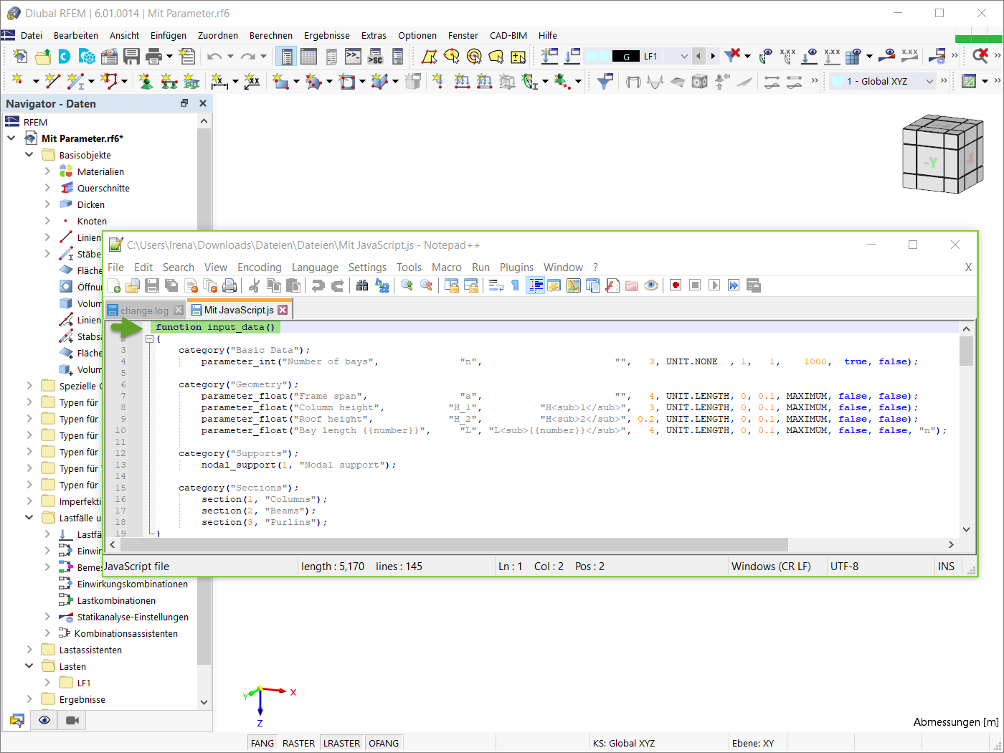This screenshot has width=1004, height=753.
Task: Click Notepad++ run macro multiple times icon
Action: pos(734,285)
